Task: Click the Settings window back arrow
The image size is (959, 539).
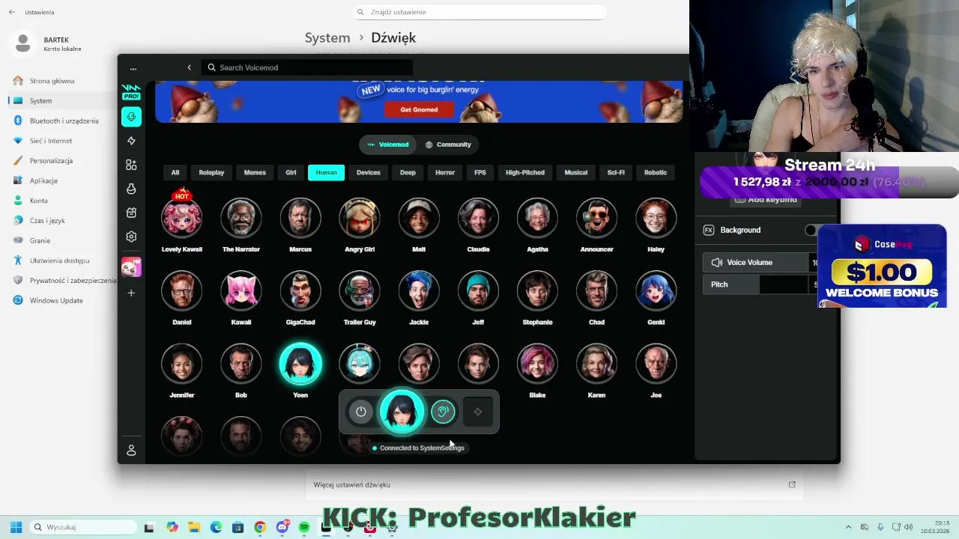Action: 12,12
